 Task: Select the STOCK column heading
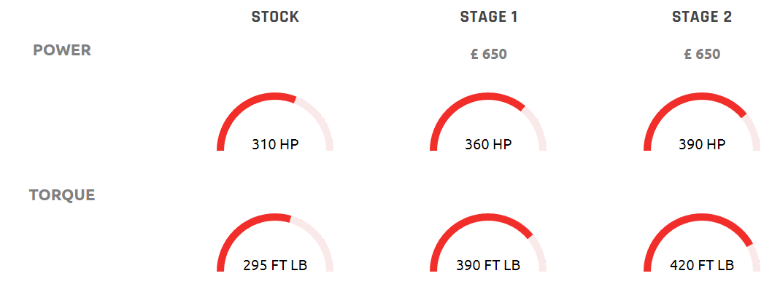point(275,17)
